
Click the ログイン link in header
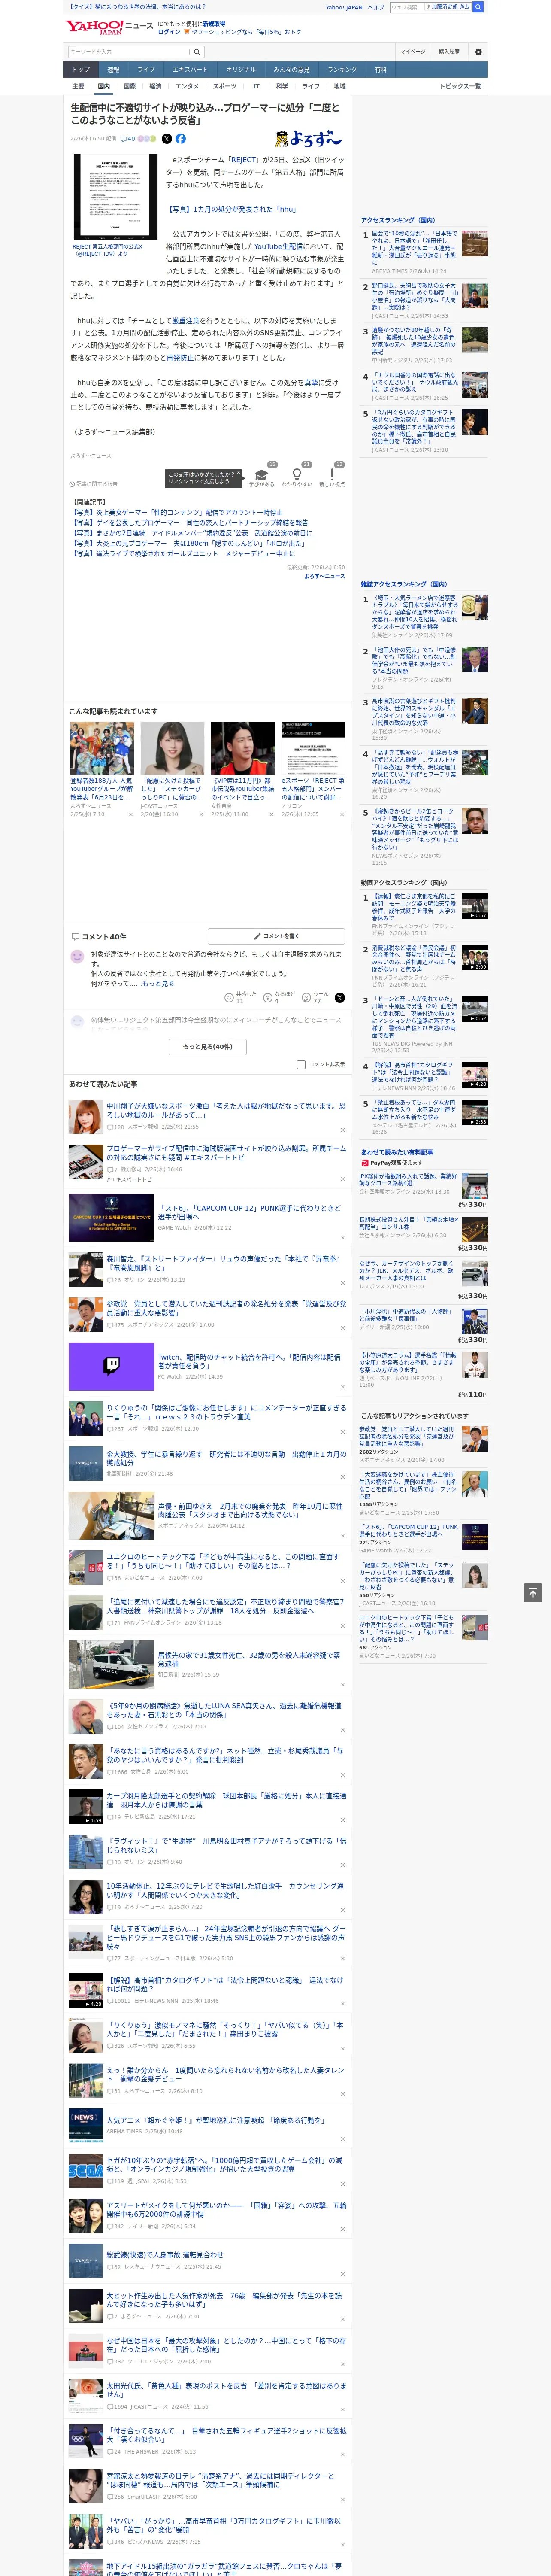pyautogui.click(x=169, y=32)
